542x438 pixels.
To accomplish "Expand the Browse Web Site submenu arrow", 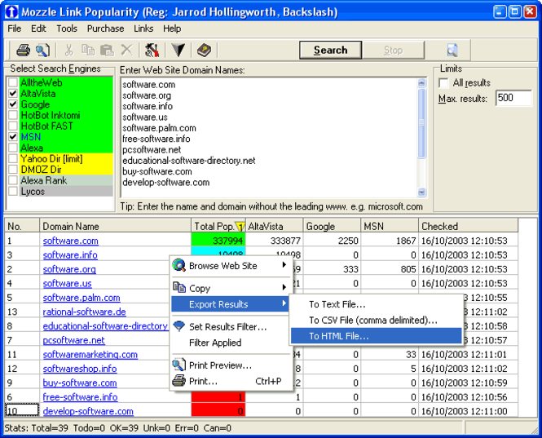I will [x=284, y=265].
